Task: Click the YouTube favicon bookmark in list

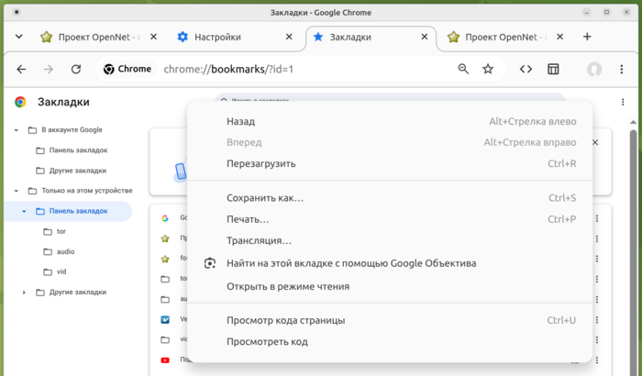Action: (165, 360)
